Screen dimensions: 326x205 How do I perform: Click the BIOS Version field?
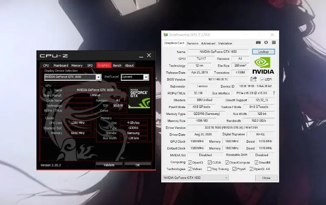click(218, 79)
